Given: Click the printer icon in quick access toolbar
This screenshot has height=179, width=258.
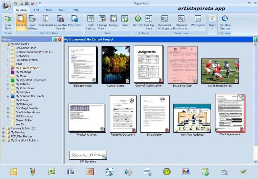Looking at the screenshot, I should coord(26,3).
